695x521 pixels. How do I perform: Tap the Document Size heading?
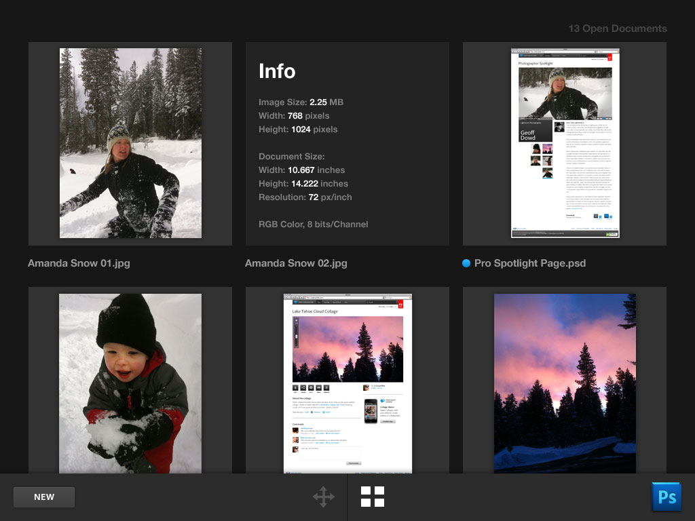point(292,157)
